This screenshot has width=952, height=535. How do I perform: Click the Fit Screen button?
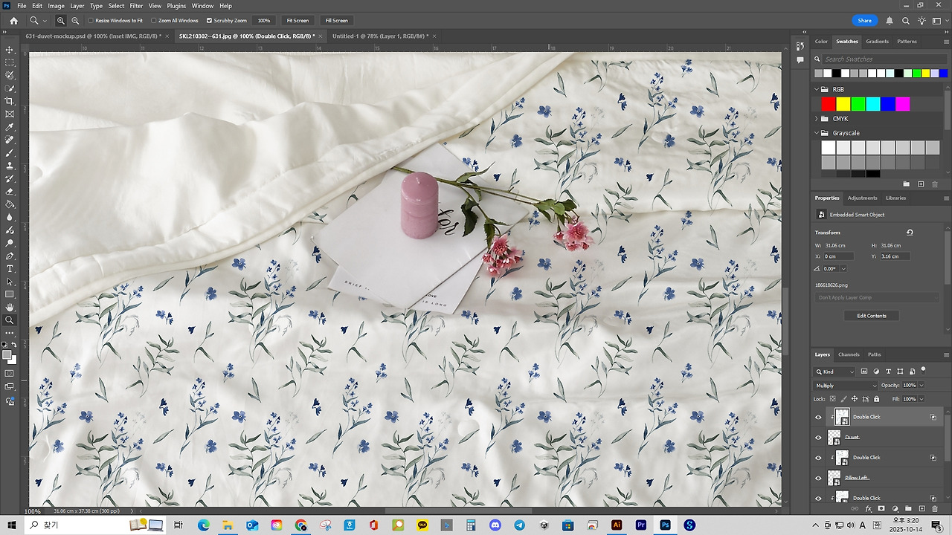coord(297,20)
